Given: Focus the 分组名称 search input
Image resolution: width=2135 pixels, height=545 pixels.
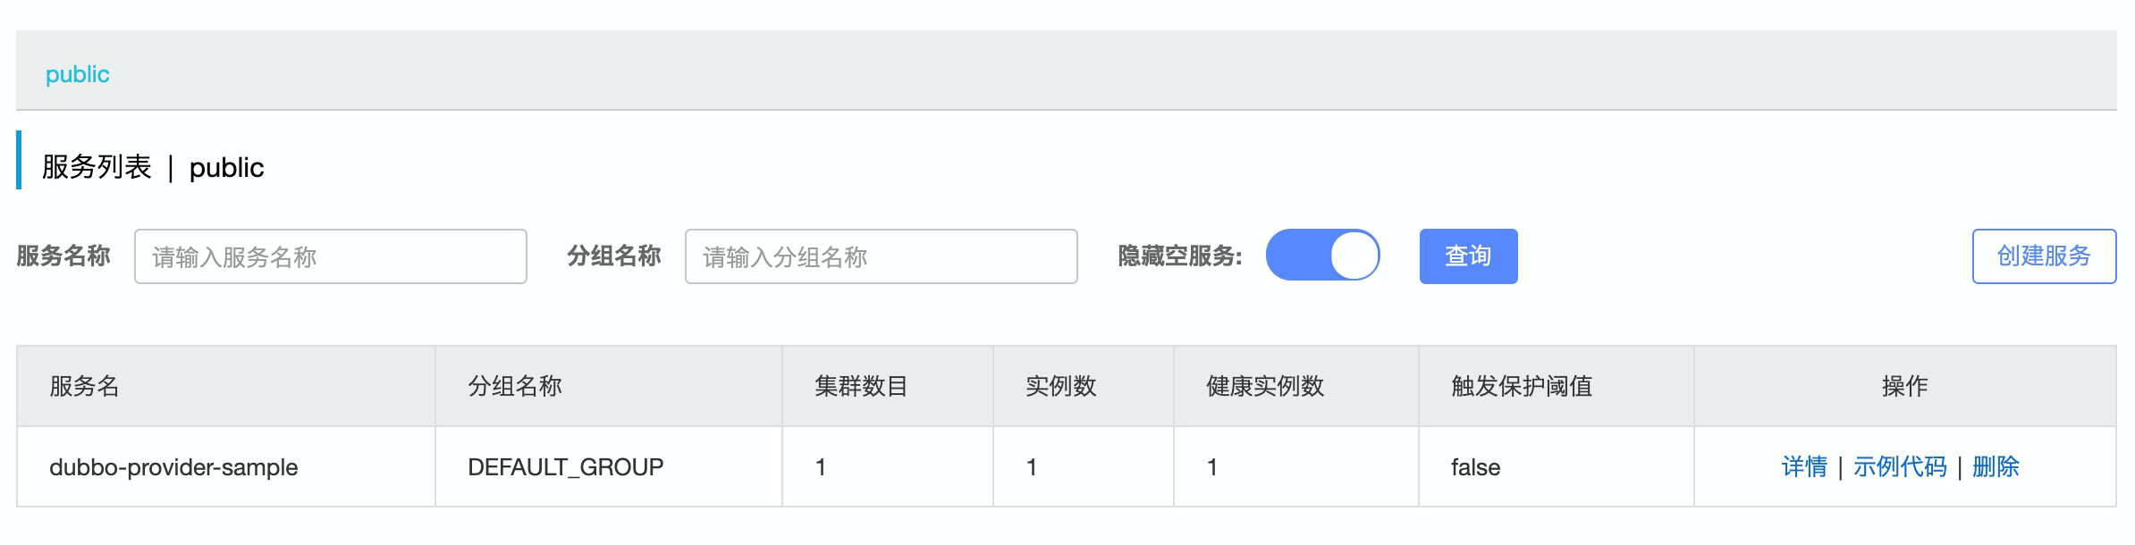Looking at the screenshot, I should click(x=881, y=256).
